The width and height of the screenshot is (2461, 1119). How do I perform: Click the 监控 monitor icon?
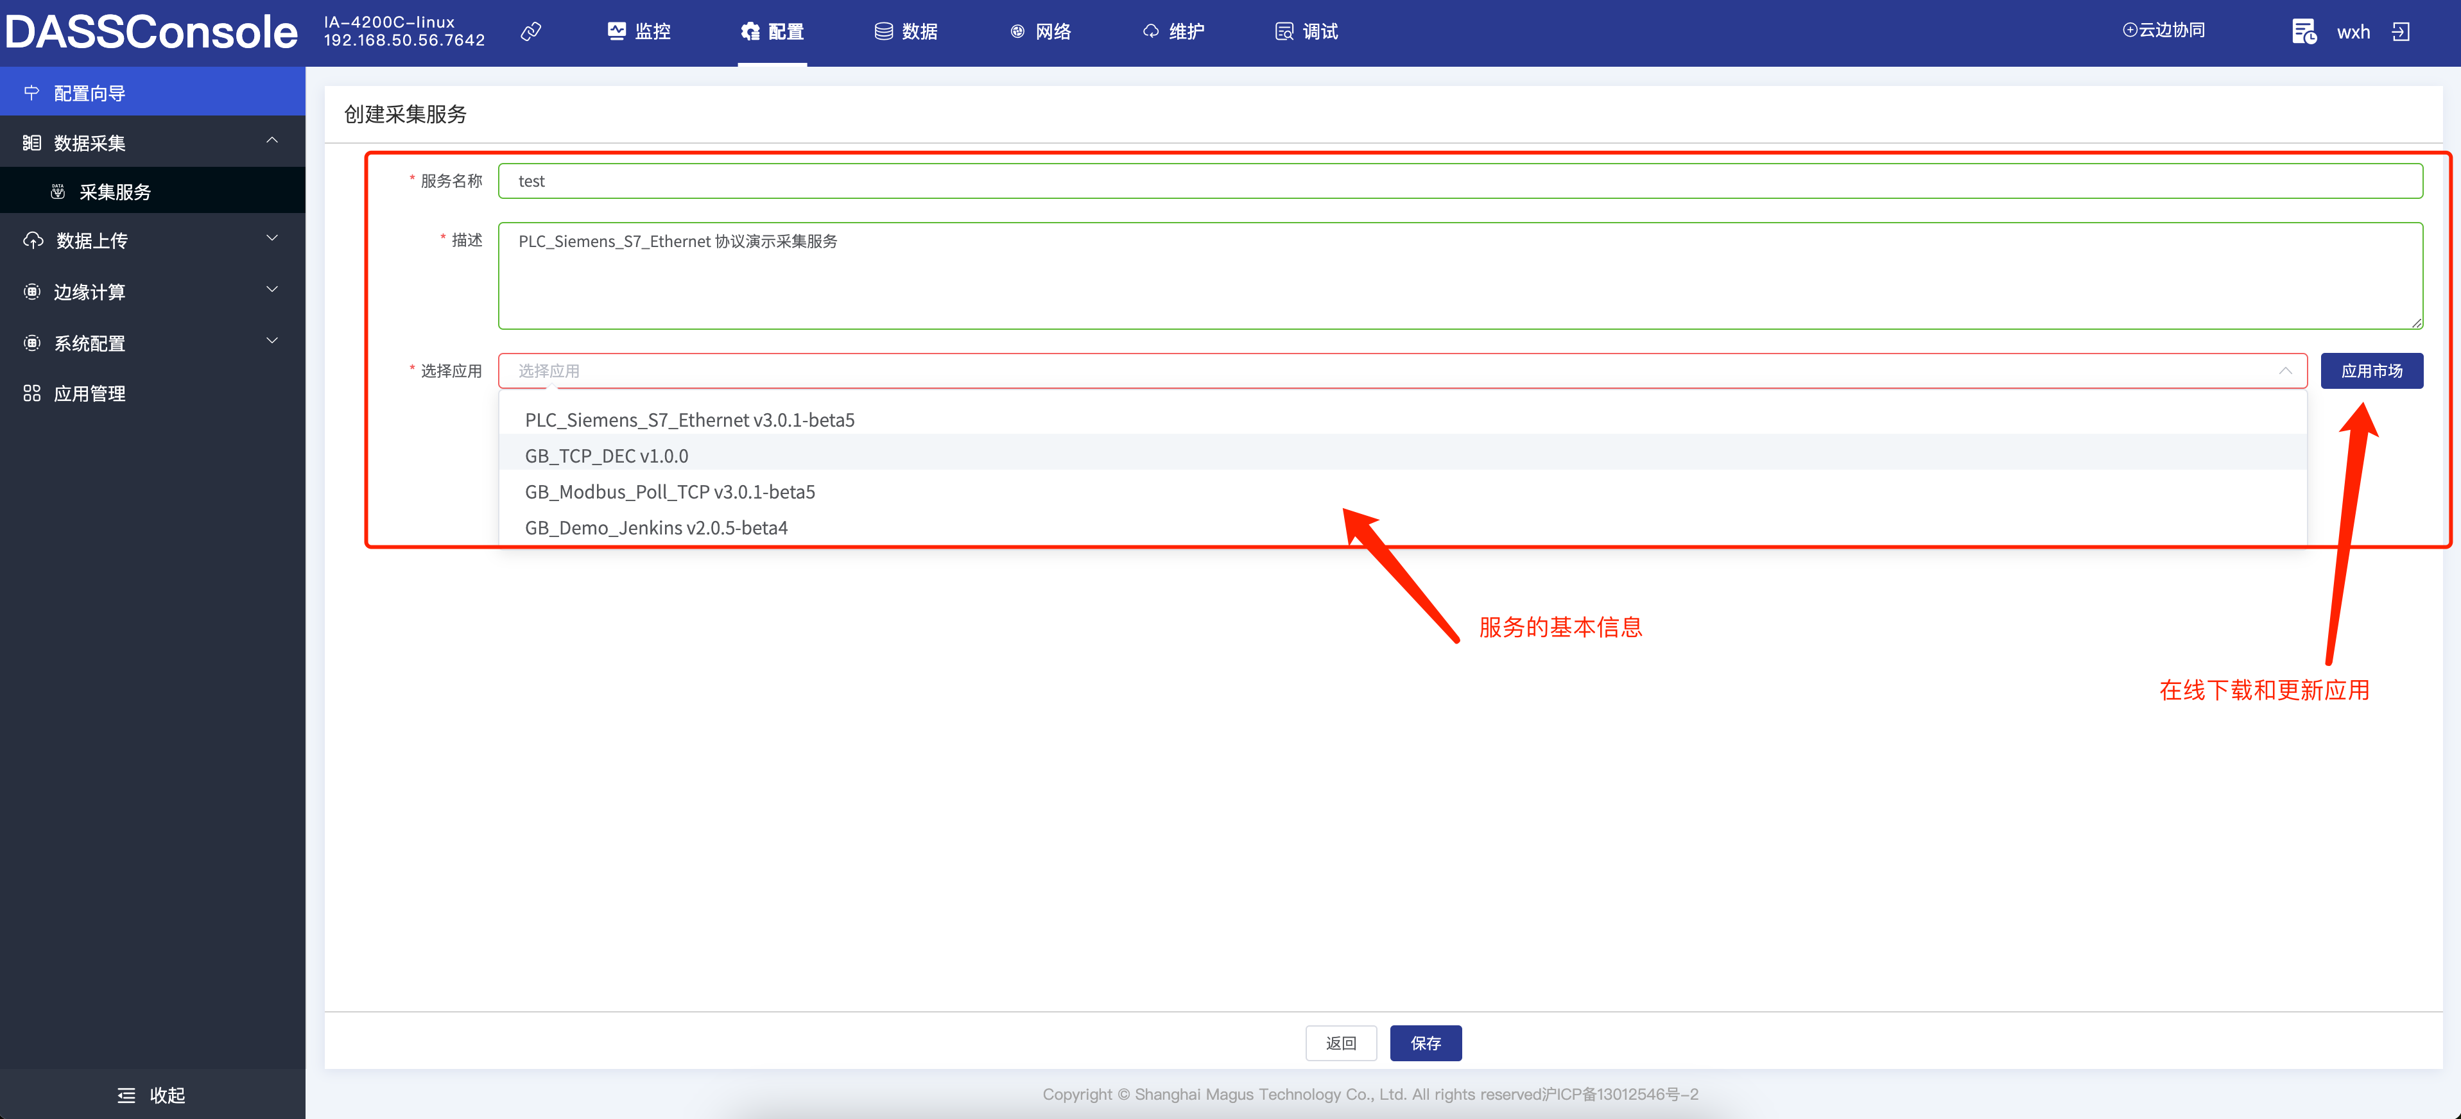pyautogui.click(x=616, y=31)
